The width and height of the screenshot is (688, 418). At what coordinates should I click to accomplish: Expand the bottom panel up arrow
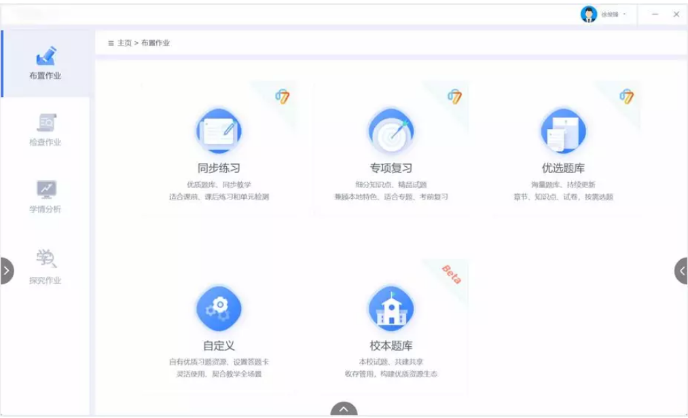(344, 409)
